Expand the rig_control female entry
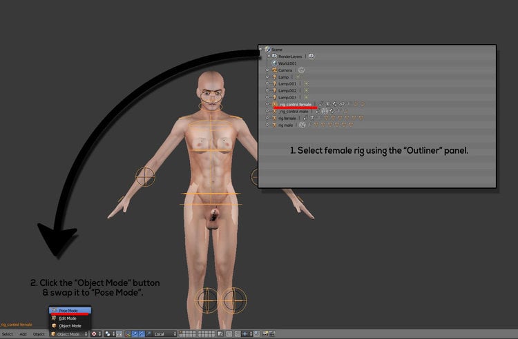 pyautogui.click(x=267, y=104)
